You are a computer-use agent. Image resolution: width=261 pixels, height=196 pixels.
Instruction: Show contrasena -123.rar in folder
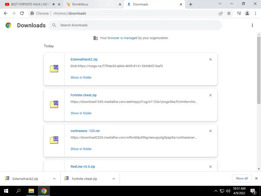tap(81, 149)
